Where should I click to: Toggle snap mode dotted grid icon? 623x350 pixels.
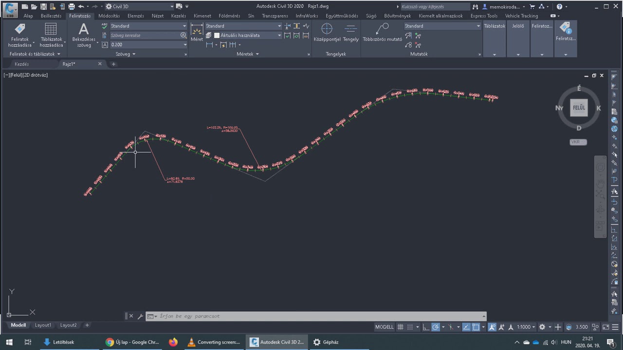coord(410,327)
